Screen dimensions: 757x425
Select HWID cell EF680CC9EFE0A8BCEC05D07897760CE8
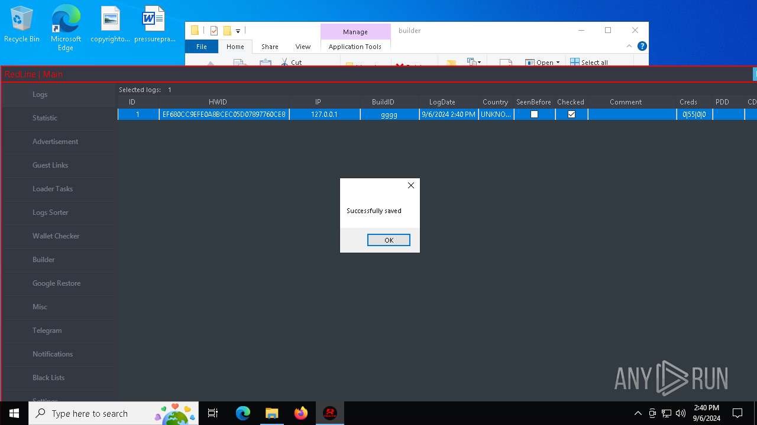(224, 115)
